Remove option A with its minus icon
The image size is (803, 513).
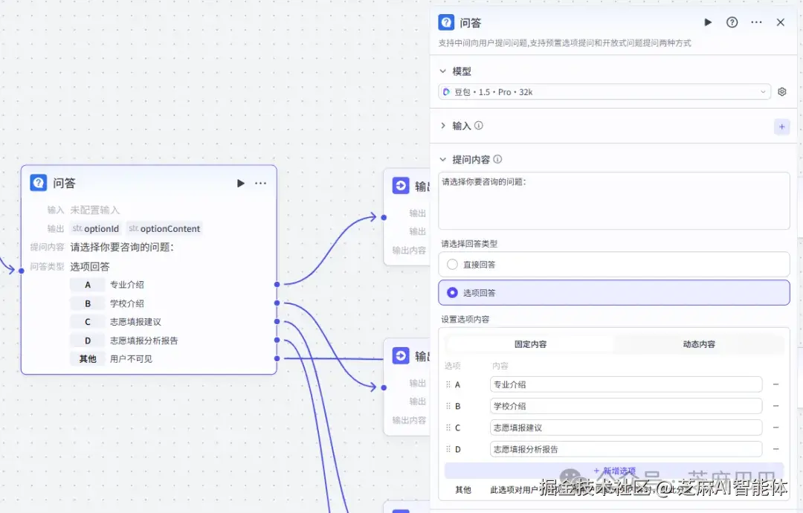pyautogui.click(x=775, y=384)
